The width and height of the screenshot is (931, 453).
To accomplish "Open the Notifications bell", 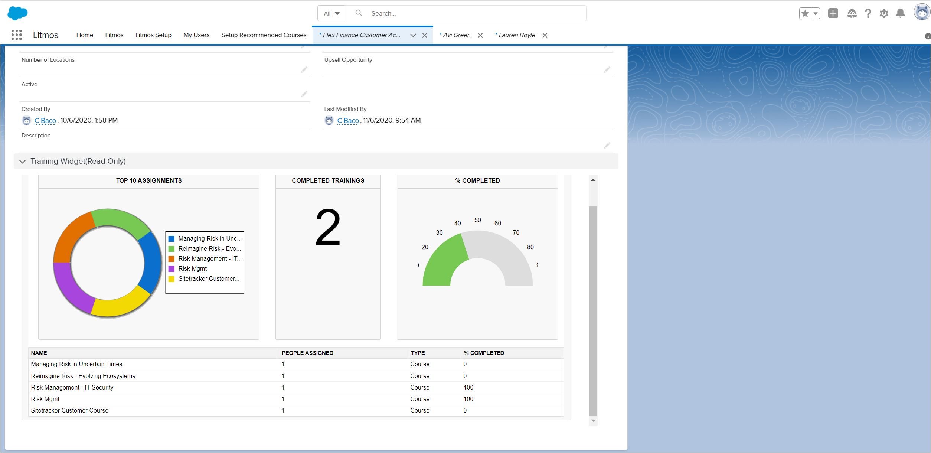I will coord(900,13).
